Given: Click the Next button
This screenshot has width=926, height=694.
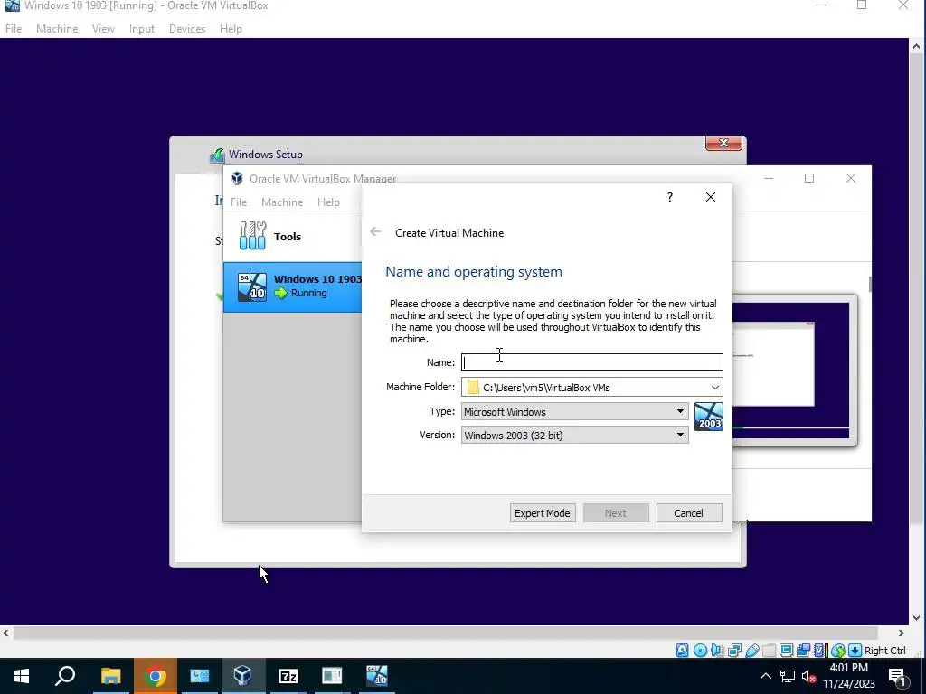Looking at the screenshot, I should (x=615, y=513).
